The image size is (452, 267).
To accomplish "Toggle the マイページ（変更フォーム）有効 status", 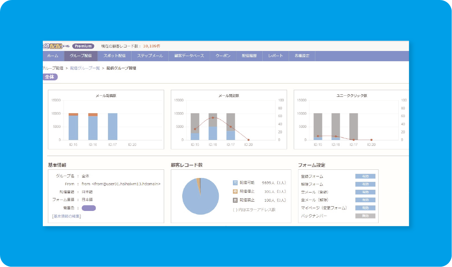I will (x=365, y=208).
